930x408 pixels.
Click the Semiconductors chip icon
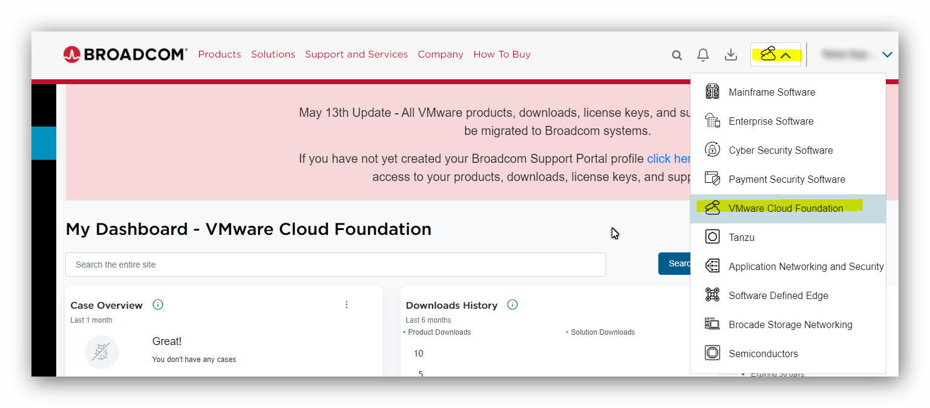[x=712, y=354]
